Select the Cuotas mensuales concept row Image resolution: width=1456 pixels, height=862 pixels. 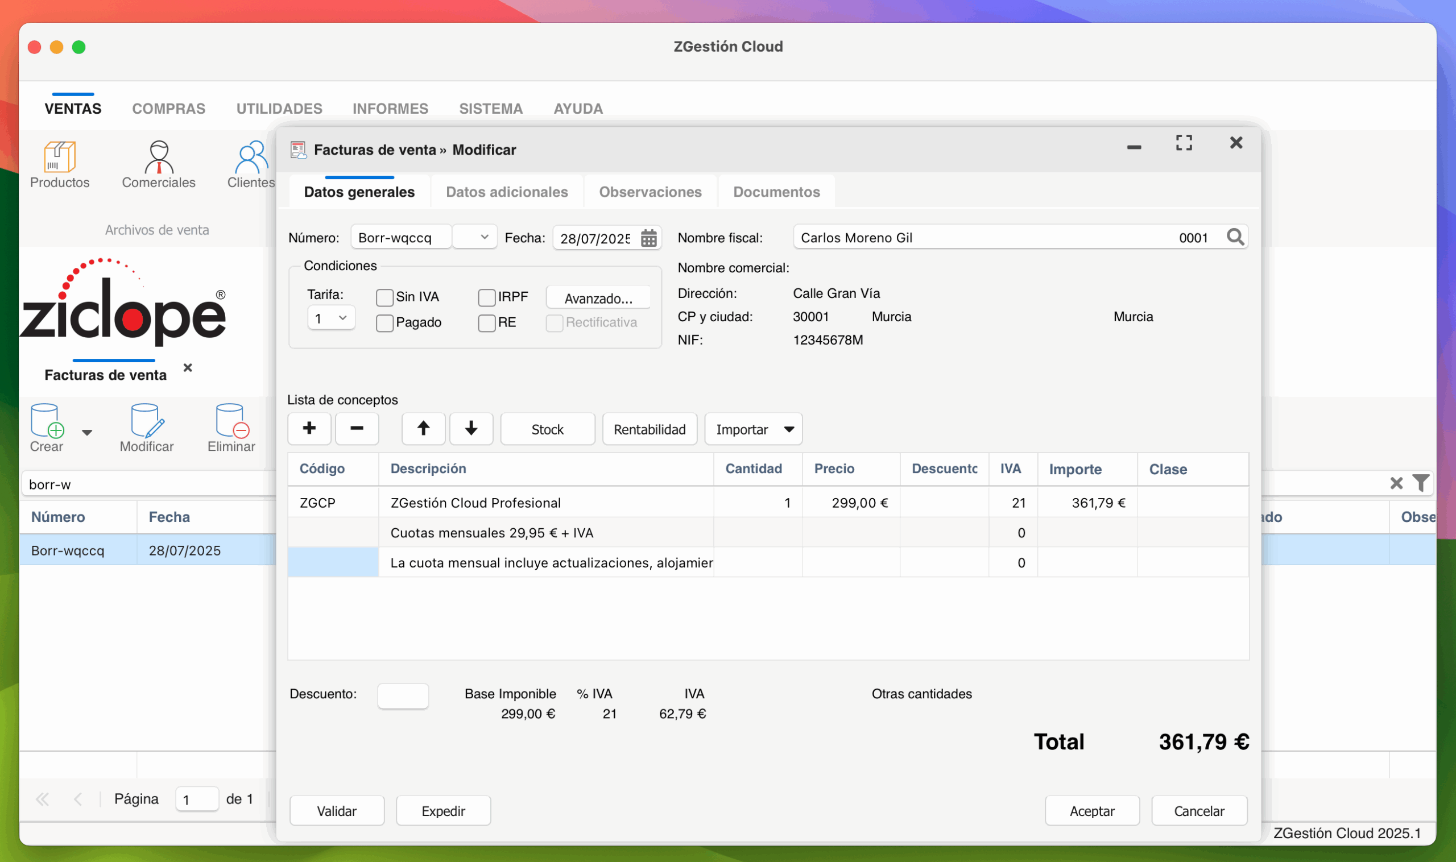[x=768, y=533]
